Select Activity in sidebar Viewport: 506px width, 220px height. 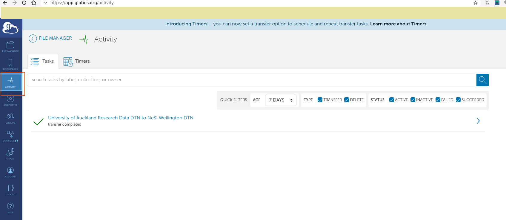click(10, 82)
